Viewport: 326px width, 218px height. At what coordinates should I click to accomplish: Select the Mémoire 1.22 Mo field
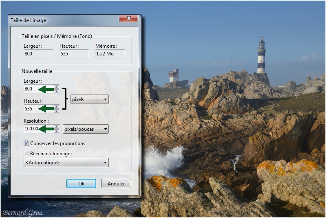click(110, 54)
